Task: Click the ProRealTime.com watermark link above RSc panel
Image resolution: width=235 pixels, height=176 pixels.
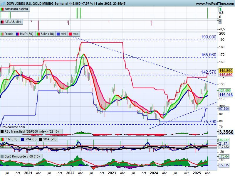Action: 13,127
